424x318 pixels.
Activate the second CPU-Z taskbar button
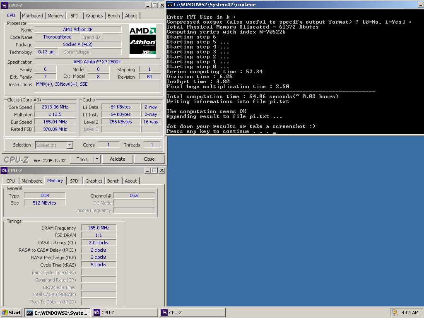point(193,313)
